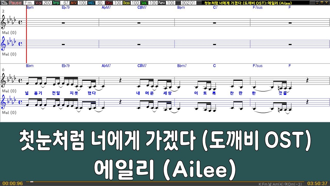This screenshot has width=330, height=186.
Task: Click the Vol volume label
Action: click(x=38, y=3)
